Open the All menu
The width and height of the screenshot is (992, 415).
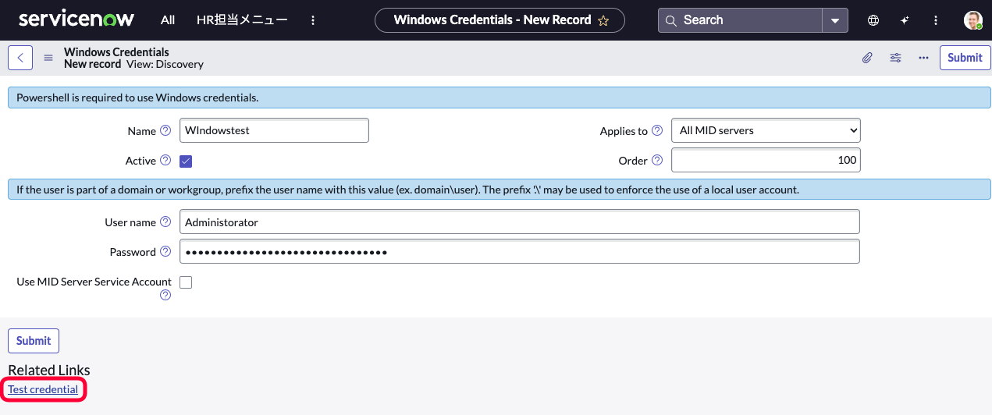coord(168,20)
